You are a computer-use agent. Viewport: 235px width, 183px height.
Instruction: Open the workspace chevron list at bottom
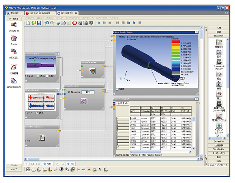(33, 164)
